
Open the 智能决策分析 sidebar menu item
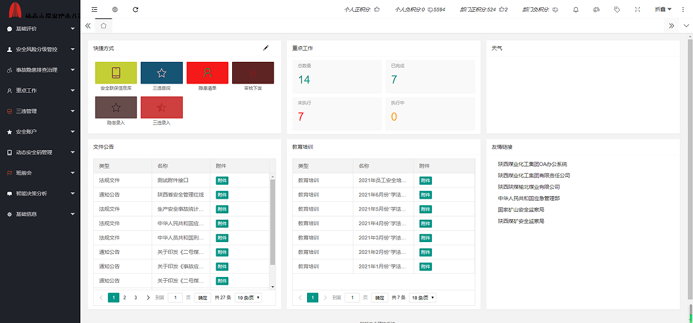pyautogui.click(x=40, y=194)
